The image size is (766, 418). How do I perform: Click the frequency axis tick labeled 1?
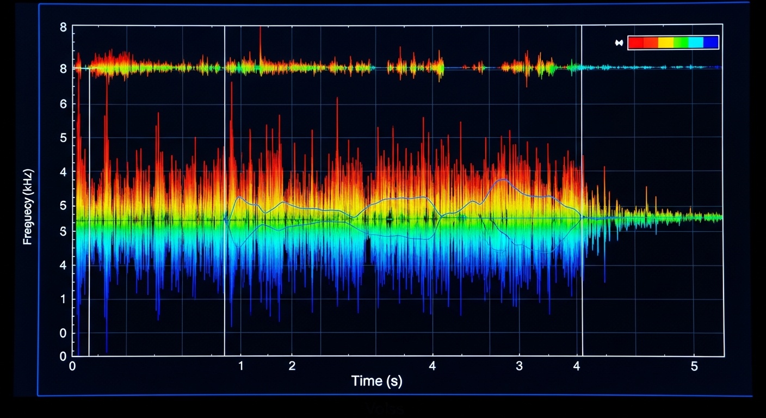tap(63, 299)
